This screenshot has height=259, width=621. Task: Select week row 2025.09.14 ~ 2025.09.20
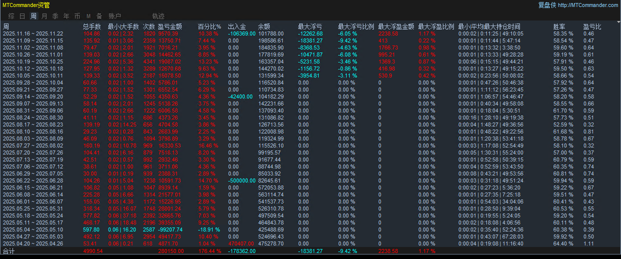click(x=310, y=96)
